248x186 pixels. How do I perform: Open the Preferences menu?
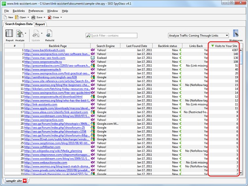[36, 11]
